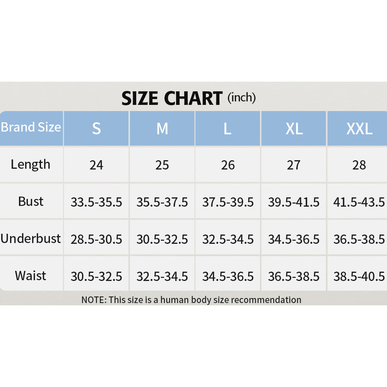Select the L size column header
Image resolution: width=387 pixels, height=387 pixels.
[x=228, y=128]
